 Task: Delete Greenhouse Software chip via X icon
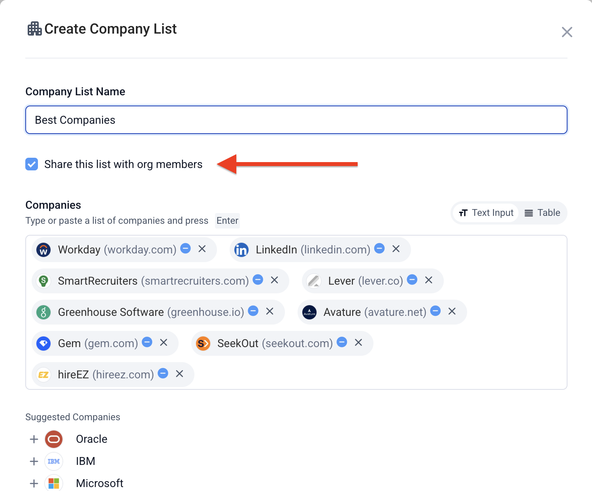pyautogui.click(x=270, y=311)
